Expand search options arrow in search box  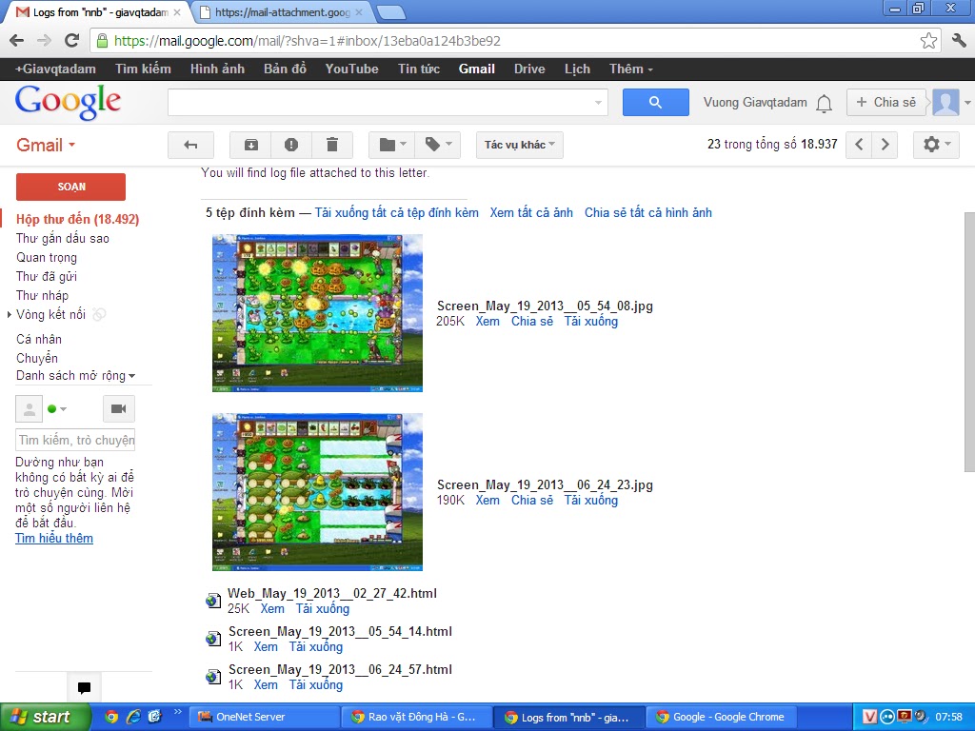click(x=598, y=103)
